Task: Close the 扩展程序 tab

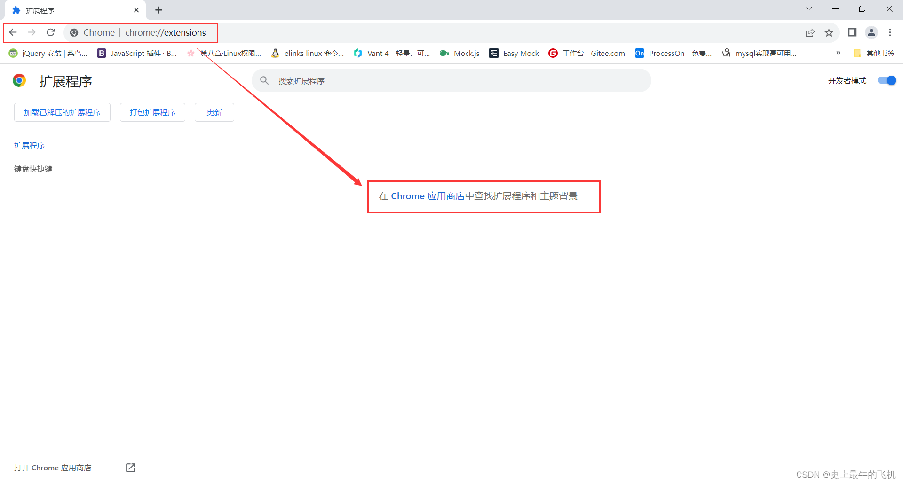Action: (136, 10)
